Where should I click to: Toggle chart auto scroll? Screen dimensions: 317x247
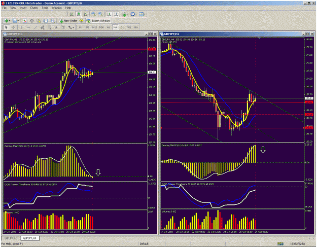pos(109,14)
